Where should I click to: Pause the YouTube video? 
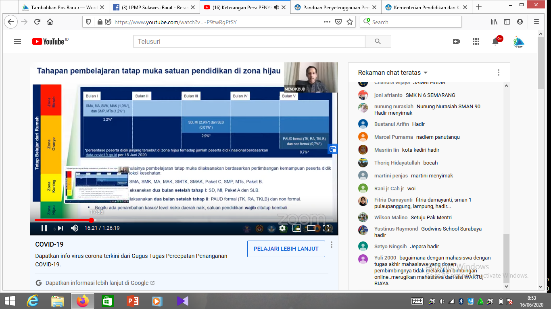tap(44, 228)
